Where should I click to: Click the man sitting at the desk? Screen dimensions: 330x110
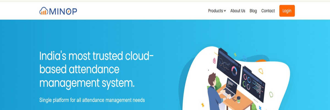click(213, 91)
